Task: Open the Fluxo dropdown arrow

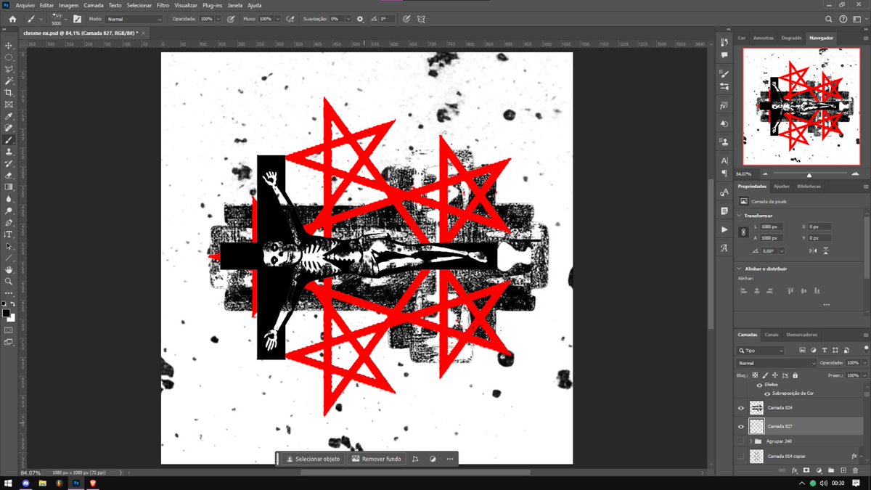Action: coord(277,19)
